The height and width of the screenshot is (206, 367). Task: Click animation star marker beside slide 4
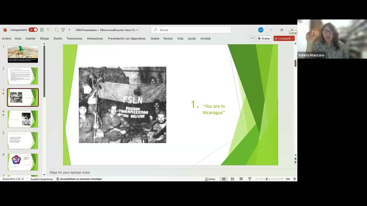tap(3, 115)
